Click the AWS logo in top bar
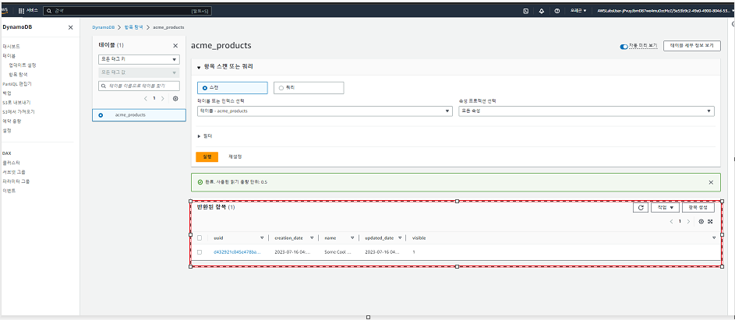Image resolution: width=735 pixels, height=320 pixels. 5,10
